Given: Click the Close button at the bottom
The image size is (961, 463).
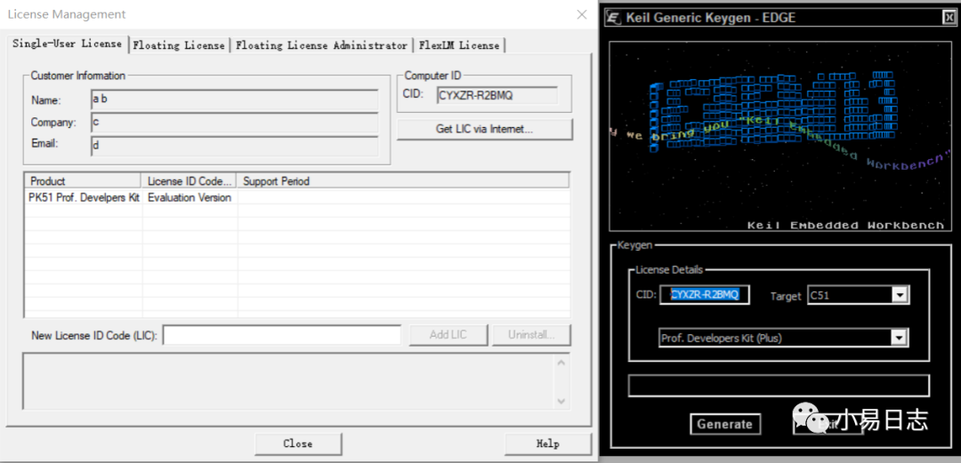Looking at the screenshot, I should (x=298, y=443).
